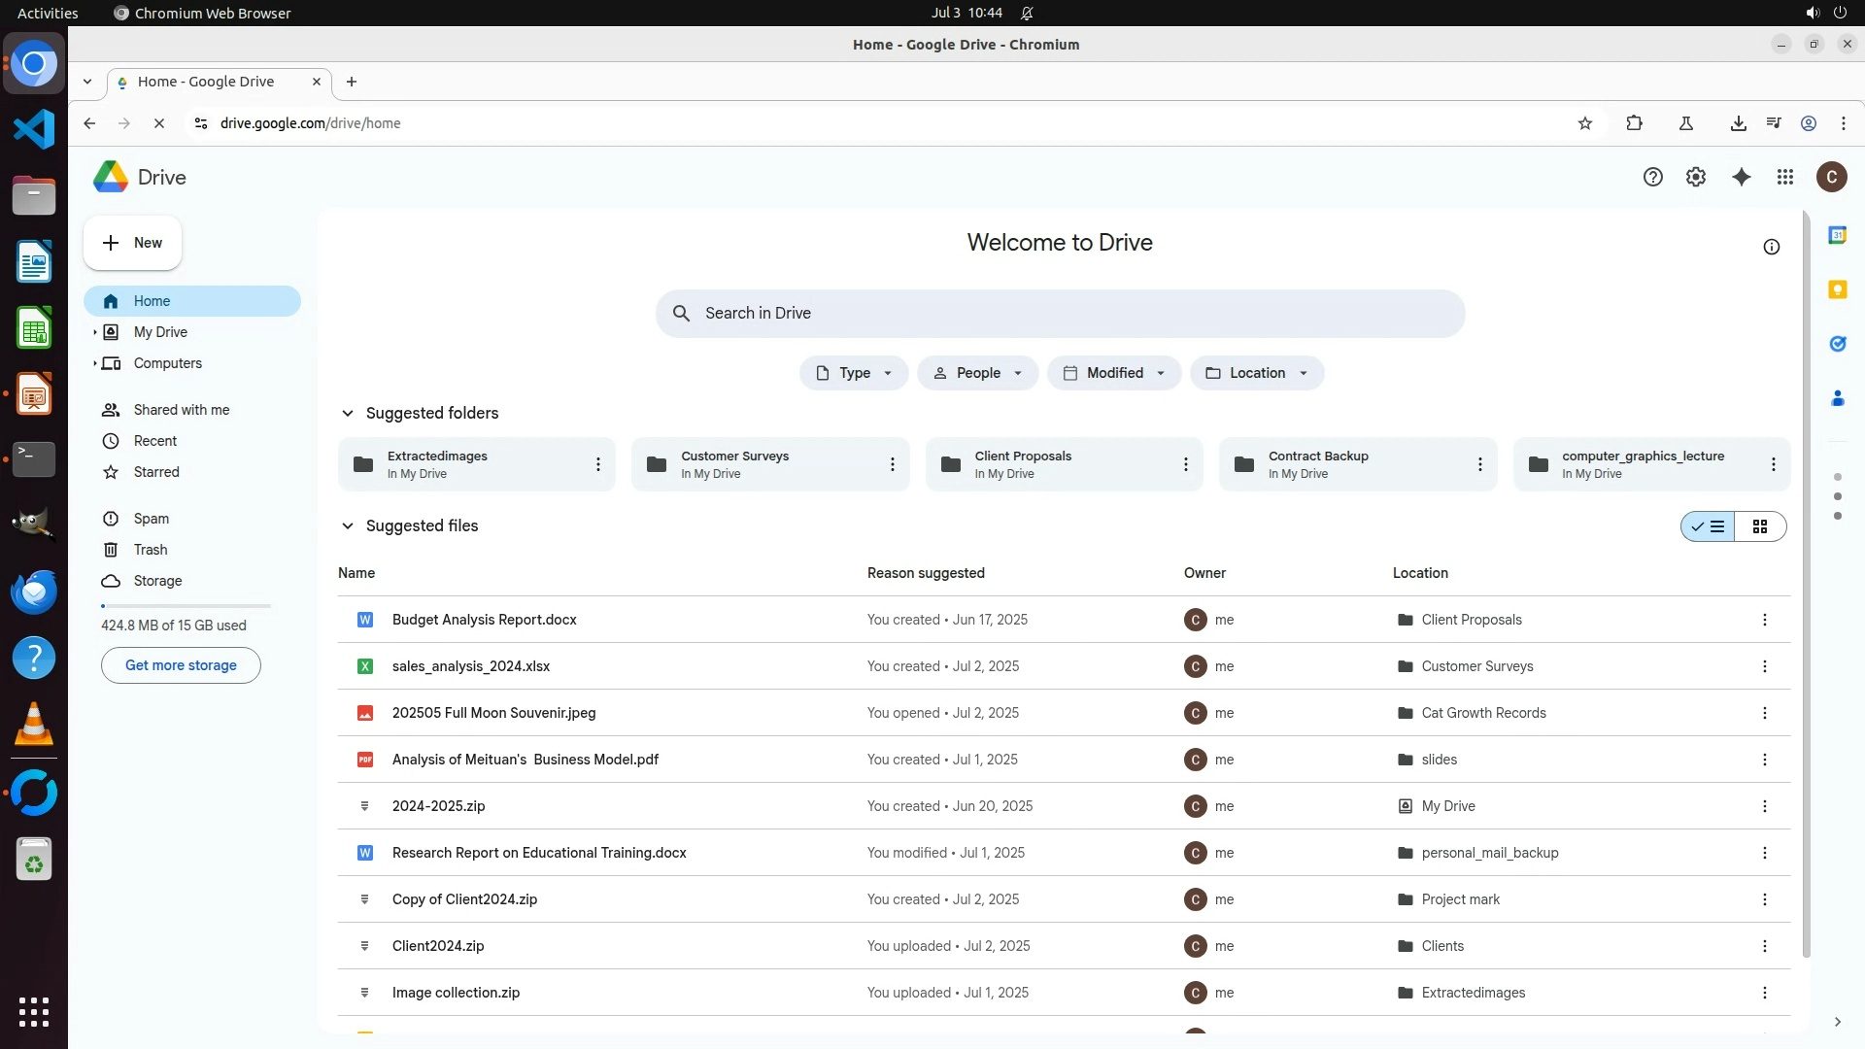The image size is (1865, 1049).
Task: Open more actions for Budget Analysis Report.docx
Action: 1764,620
